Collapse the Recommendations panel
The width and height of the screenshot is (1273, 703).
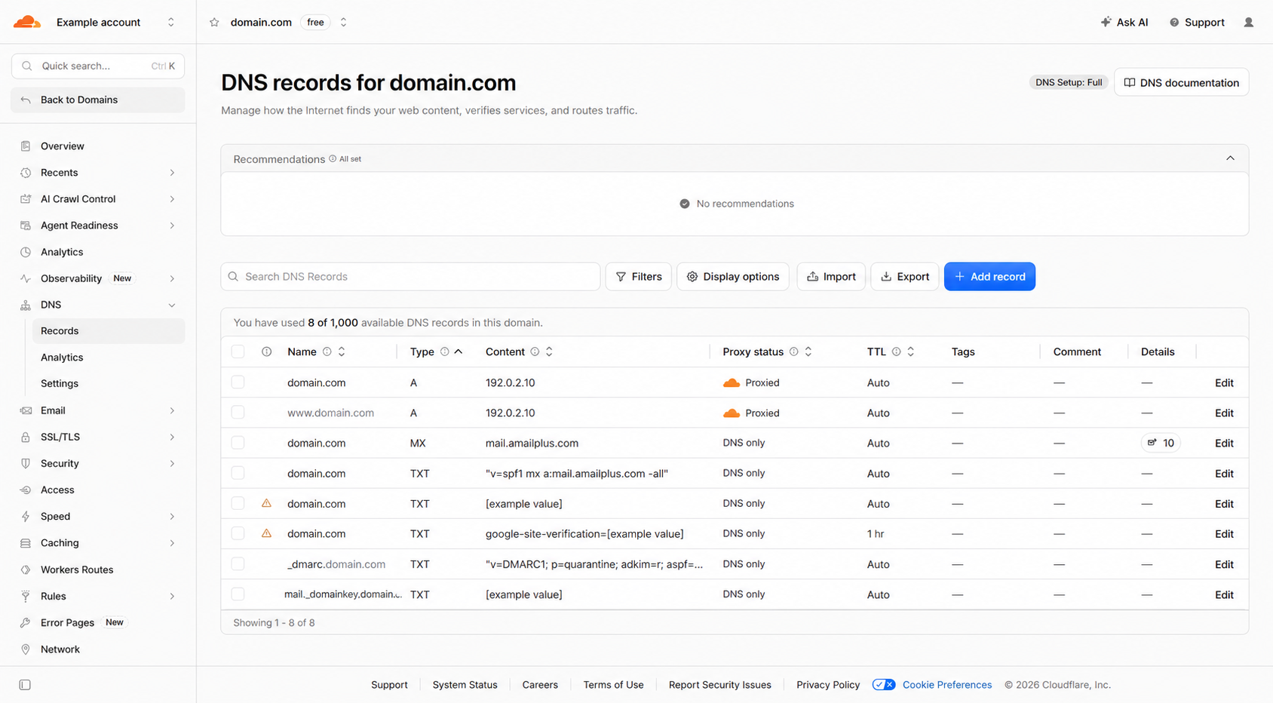coord(1230,158)
